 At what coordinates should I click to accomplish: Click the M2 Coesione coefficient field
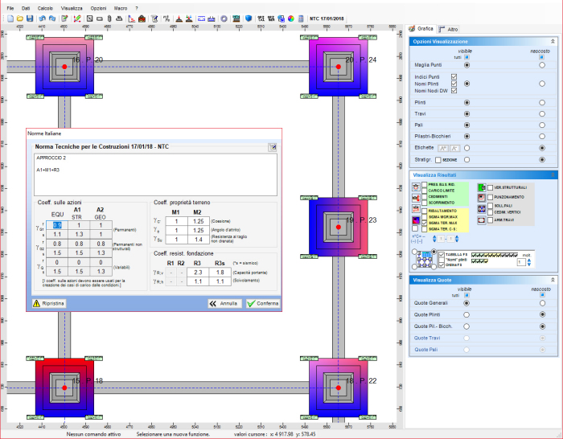(x=197, y=221)
